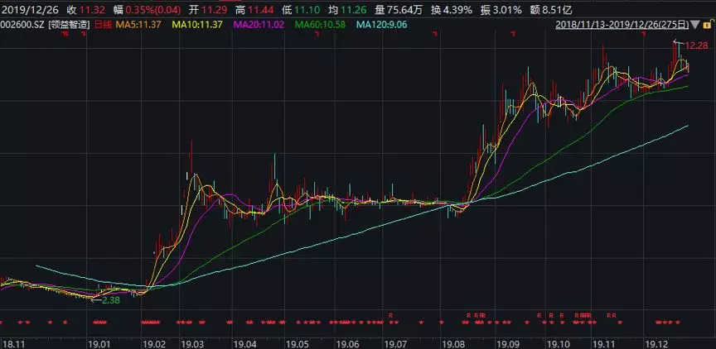
Task: Click the 19.10 time axis label
Action: [559, 342]
